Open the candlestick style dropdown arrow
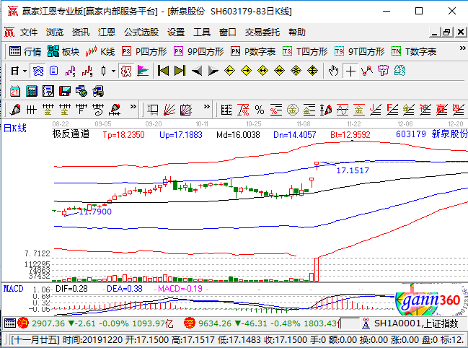The width and height of the screenshot is (468, 348). [x=113, y=71]
